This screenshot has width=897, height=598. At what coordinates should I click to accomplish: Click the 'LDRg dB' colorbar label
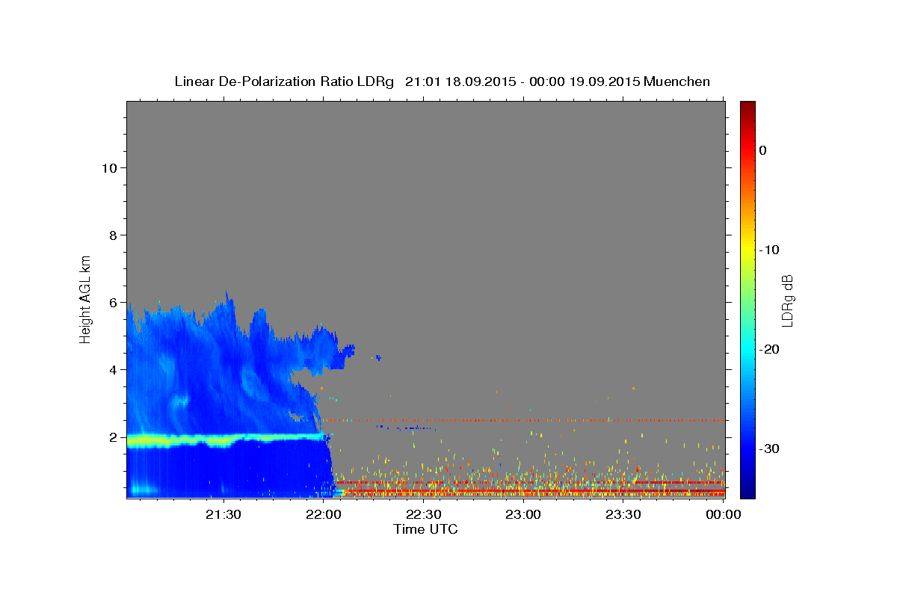click(x=787, y=300)
